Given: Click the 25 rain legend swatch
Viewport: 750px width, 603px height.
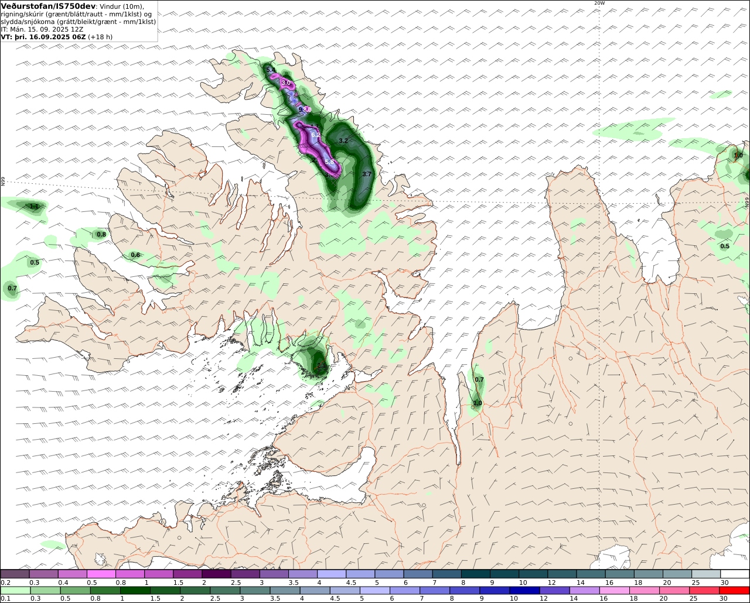Looking at the screenshot, I should coord(704,590).
